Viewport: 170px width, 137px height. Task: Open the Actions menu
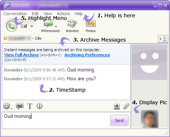(63, 14)
